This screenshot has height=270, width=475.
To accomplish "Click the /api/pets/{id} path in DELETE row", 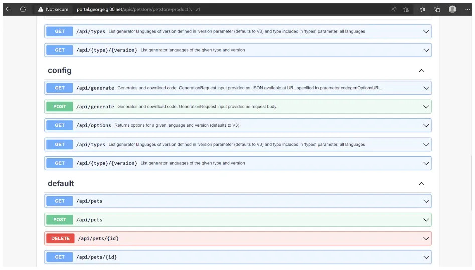I will pyautogui.click(x=98, y=238).
